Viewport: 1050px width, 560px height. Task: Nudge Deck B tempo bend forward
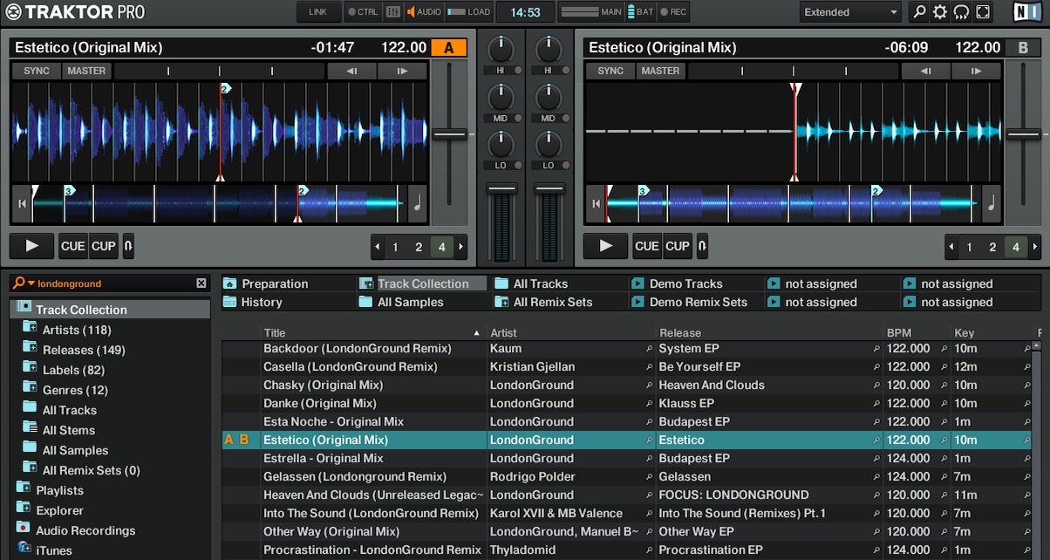pos(976,71)
